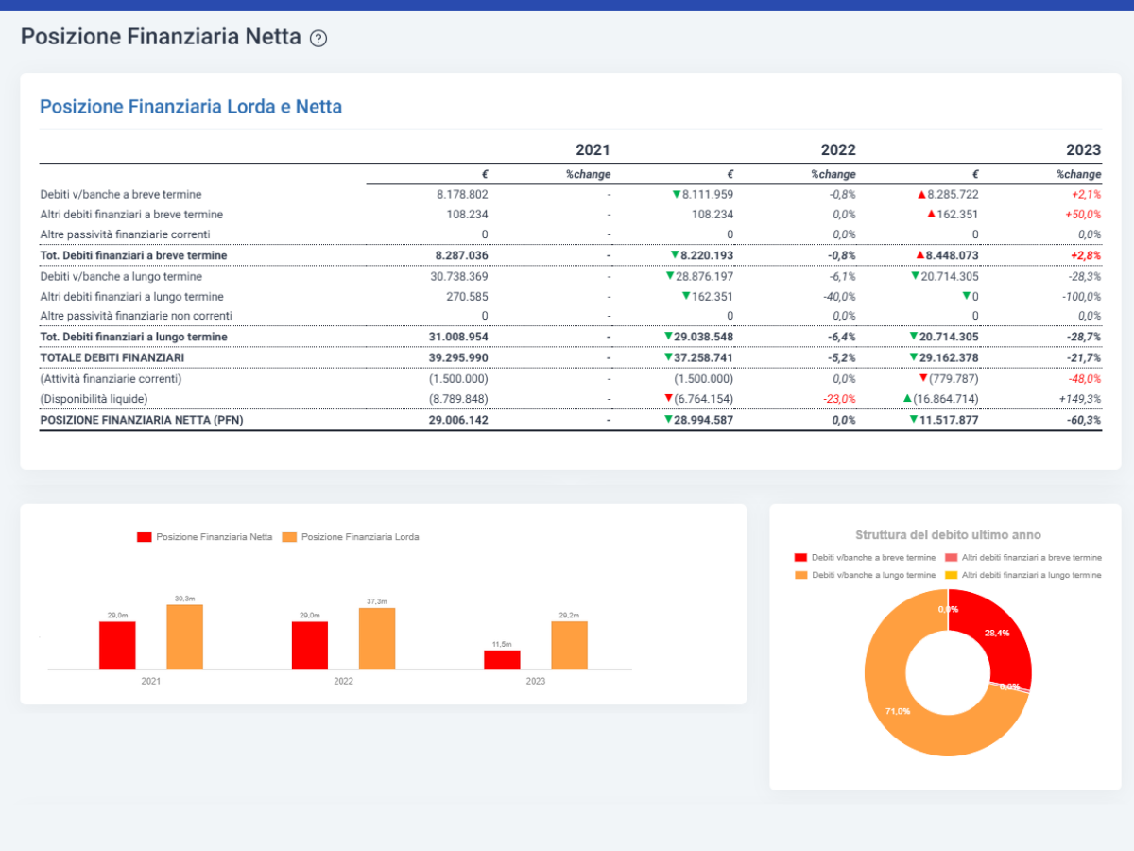The width and height of the screenshot is (1134, 851).
Task: Toggle Posizione Finanziaria Lorda legend orange swatch
Action: (289, 537)
